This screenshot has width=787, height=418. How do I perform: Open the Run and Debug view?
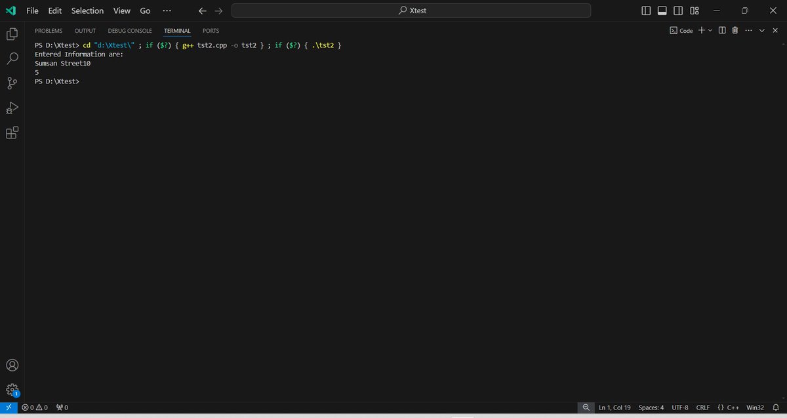click(12, 108)
